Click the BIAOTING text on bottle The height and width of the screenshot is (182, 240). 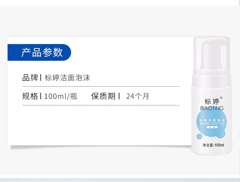pyautogui.click(x=212, y=108)
